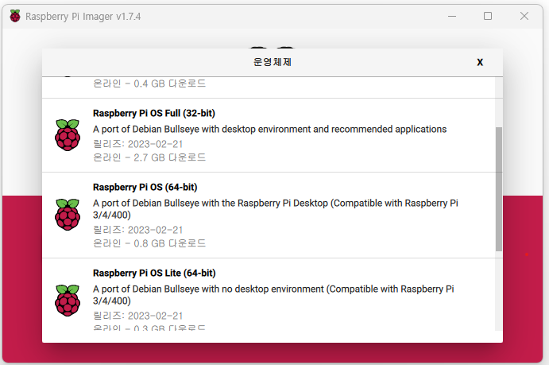Select Raspberry Pi OS (64-bit) title

(145, 187)
